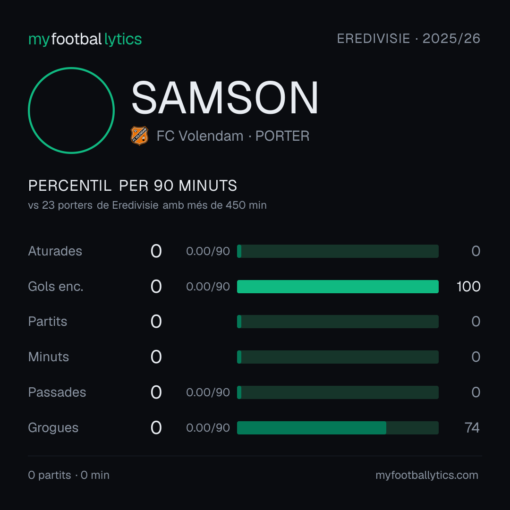Screen dimensions: 510x510
Task: Click the Gols enc. stat label
Action: tap(56, 287)
